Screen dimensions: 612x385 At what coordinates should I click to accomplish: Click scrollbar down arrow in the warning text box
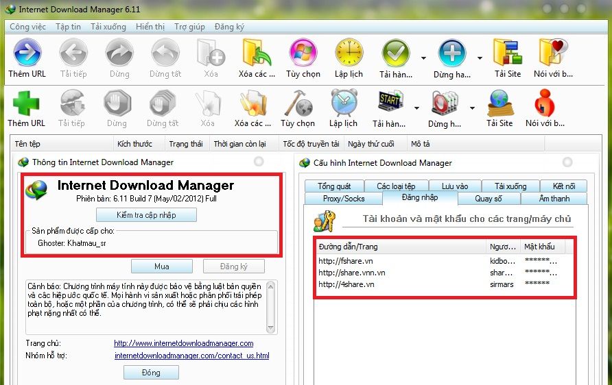[x=270, y=327]
